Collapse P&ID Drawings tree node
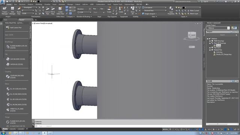 210,41
